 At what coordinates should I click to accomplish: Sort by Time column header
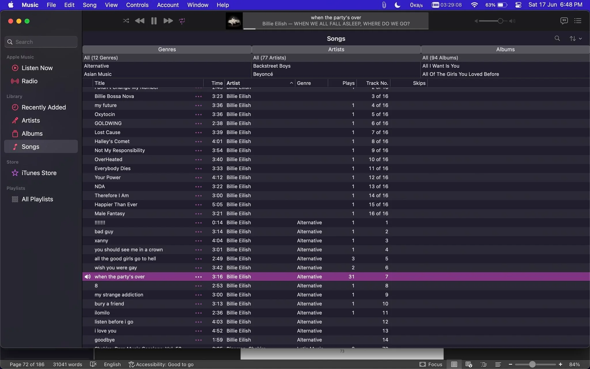[214, 83]
